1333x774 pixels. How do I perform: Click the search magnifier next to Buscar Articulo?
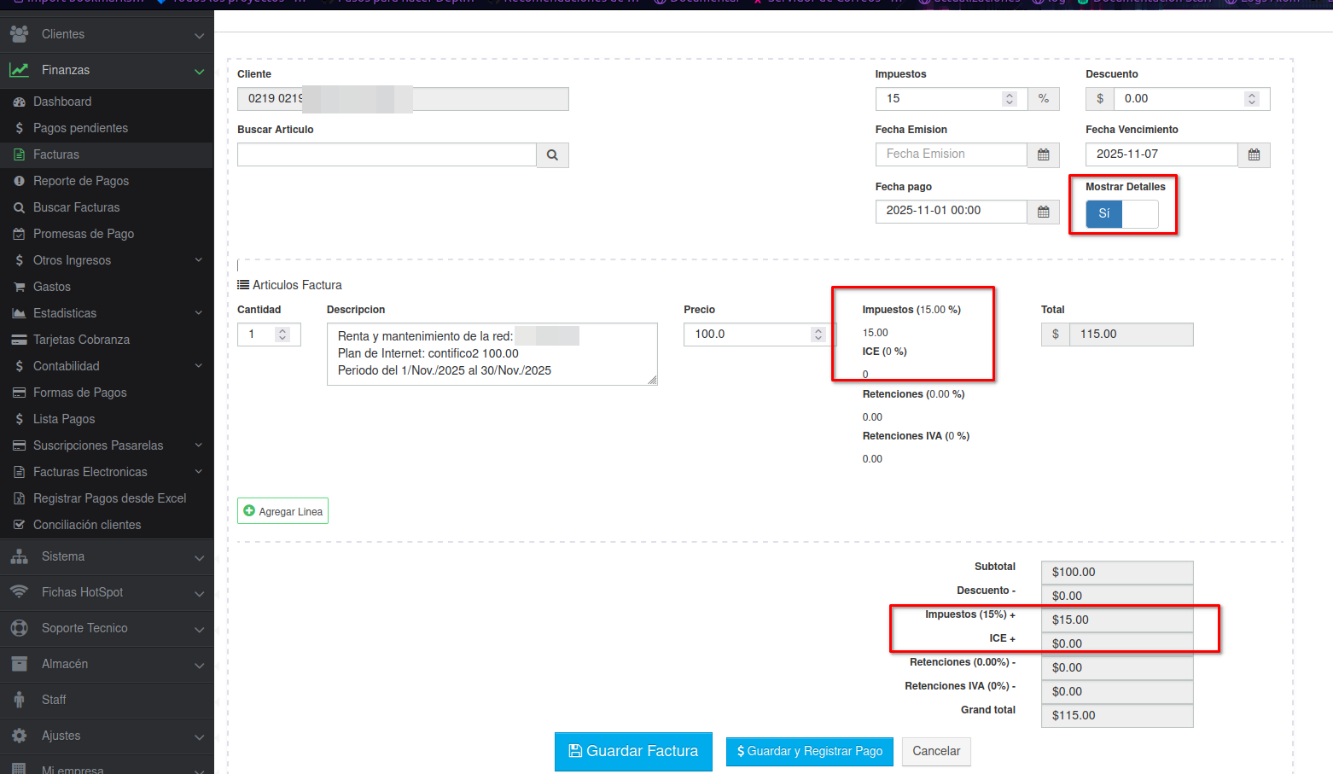tap(552, 155)
